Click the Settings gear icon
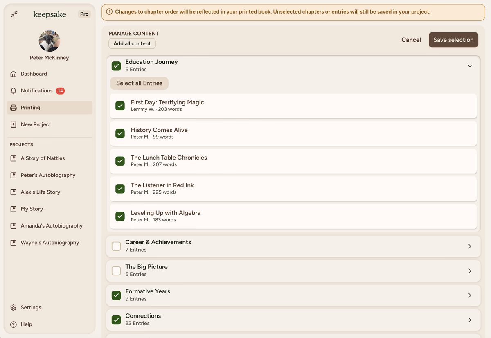The height and width of the screenshot is (338, 491). [x=14, y=308]
